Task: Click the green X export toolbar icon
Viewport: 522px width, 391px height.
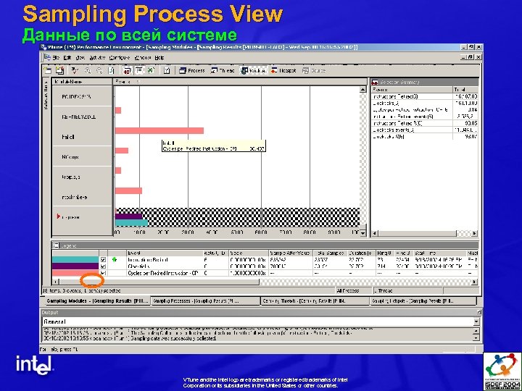Action: click(151, 70)
